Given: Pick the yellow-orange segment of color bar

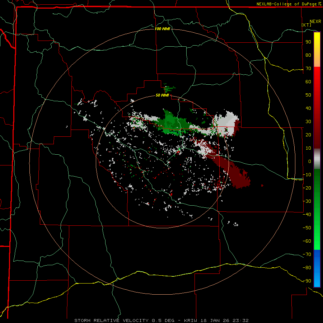Looking at the screenshot, I should tap(317, 50).
